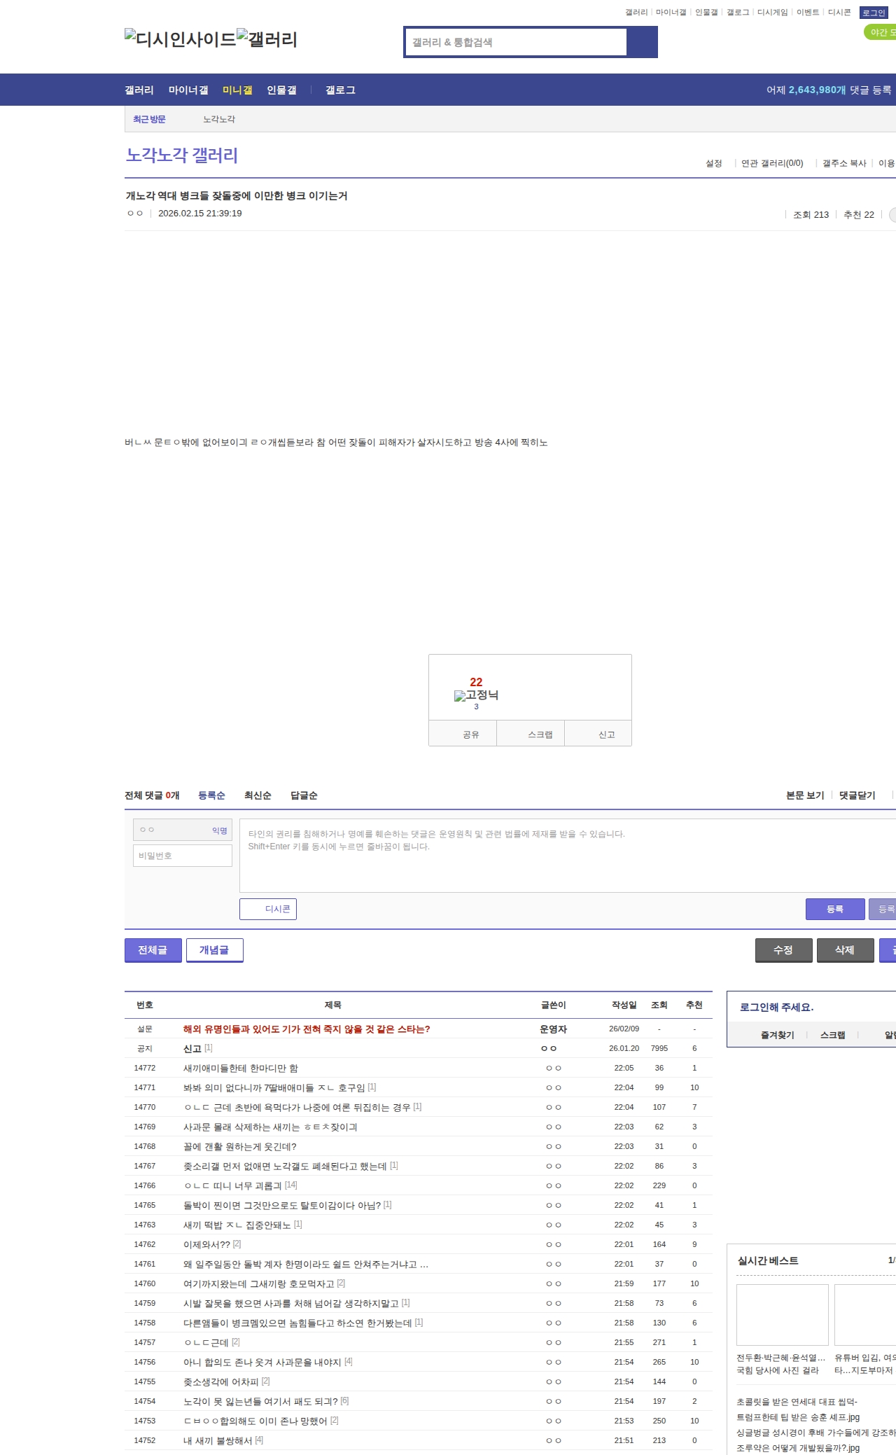This screenshot has height=1455, width=896.
Task: Open post 14768 꿀에 갠활 원하는게 웃긴데?
Action: (x=240, y=1147)
